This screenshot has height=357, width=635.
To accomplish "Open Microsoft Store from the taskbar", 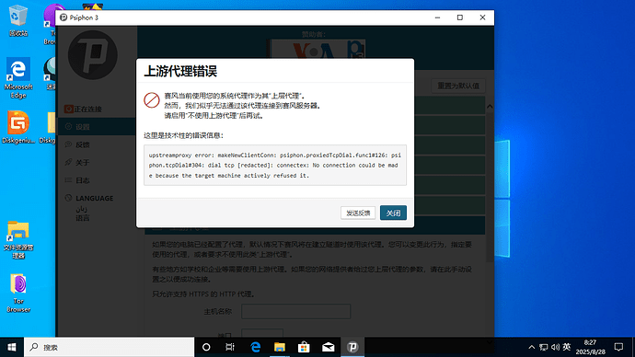I will (x=304, y=347).
